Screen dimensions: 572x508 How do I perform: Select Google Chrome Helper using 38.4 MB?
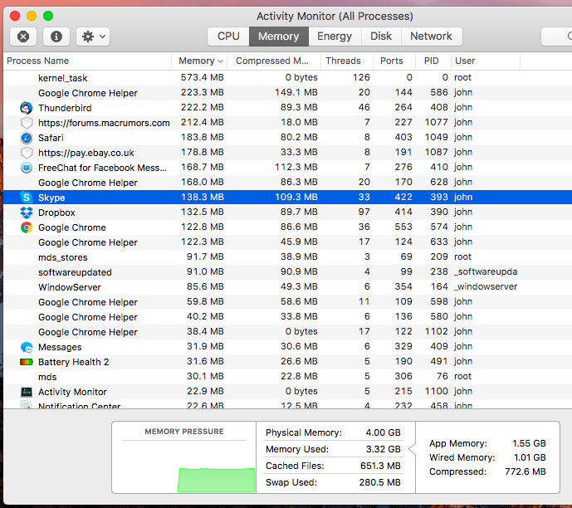pos(287,332)
